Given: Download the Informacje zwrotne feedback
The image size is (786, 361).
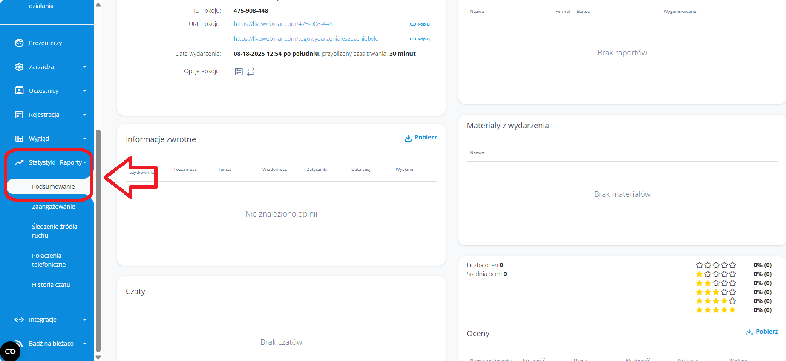Looking at the screenshot, I should point(420,138).
